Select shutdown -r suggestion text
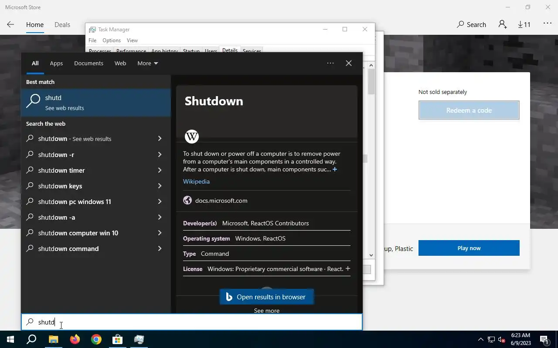This screenshot has width=558, height=348. (56, 154)
